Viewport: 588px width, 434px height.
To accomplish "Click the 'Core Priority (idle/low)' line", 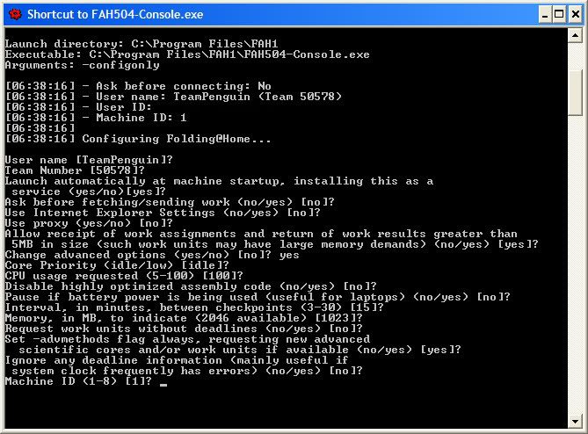I will pyautogui.click(x=117, y=265).
